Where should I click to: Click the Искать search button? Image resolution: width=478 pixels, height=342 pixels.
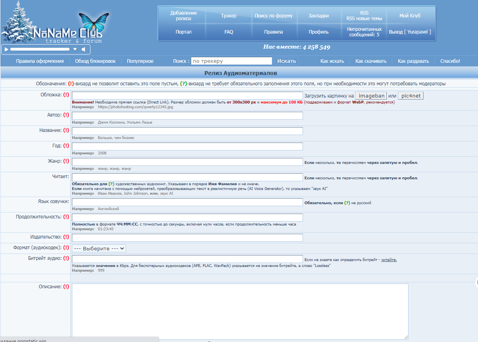(286, 61)
